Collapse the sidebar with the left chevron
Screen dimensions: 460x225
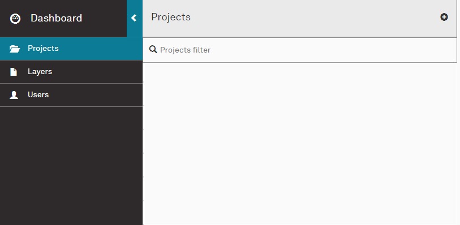click(134, 18)
